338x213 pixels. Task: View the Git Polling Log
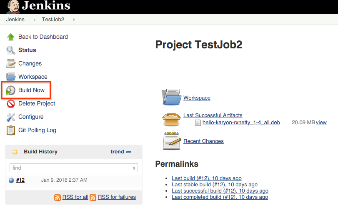(37, 130)
